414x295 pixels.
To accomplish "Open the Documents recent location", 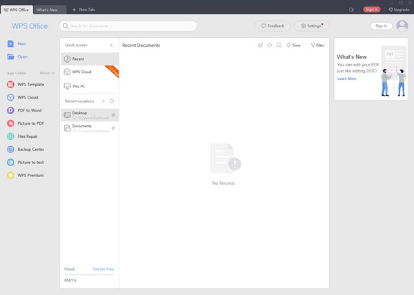I will coord(90,128).
